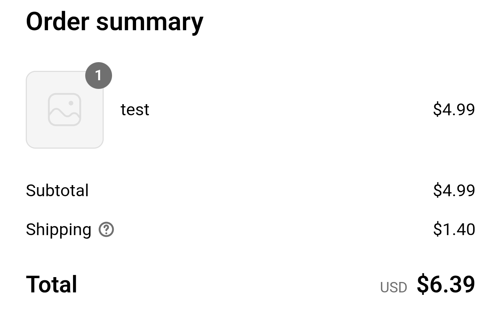Screen dimensions: 501x324
Task: Select the Subtotal amount $4.99
Action: (x=454, y=190)
